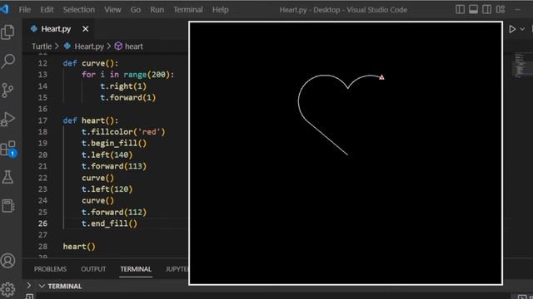The height and width of the screenshot is (299, 533).
Task: Switch to the OUTPUT panel tab
Action: tap(93, 269)
